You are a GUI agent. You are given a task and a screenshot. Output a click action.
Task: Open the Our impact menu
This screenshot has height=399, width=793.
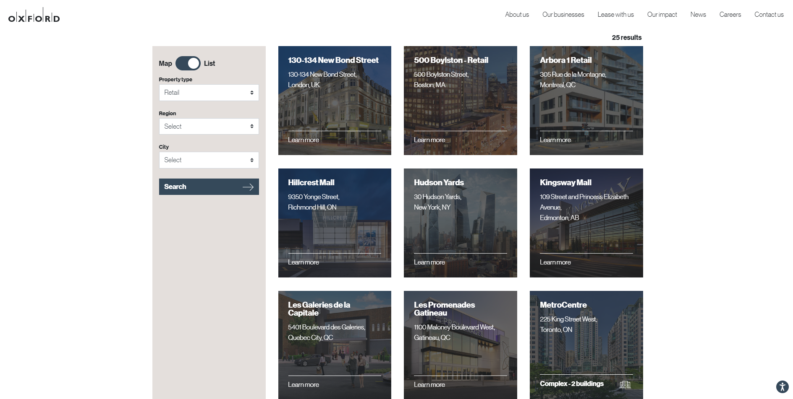(662, 15)
